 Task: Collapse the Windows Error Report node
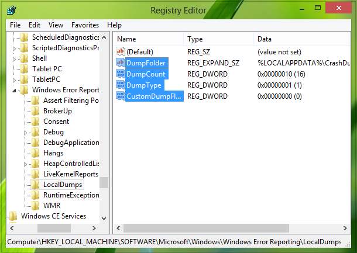(14, 91)
